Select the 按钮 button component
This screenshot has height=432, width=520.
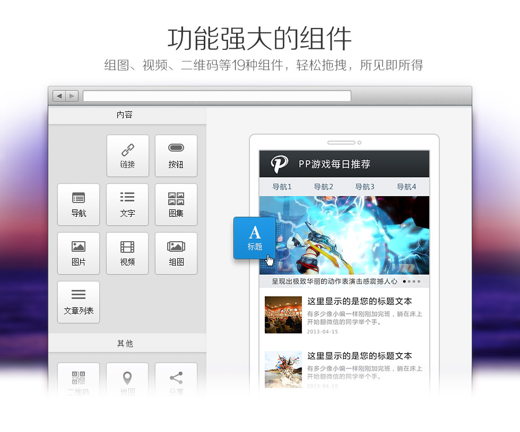click(176, 156)
